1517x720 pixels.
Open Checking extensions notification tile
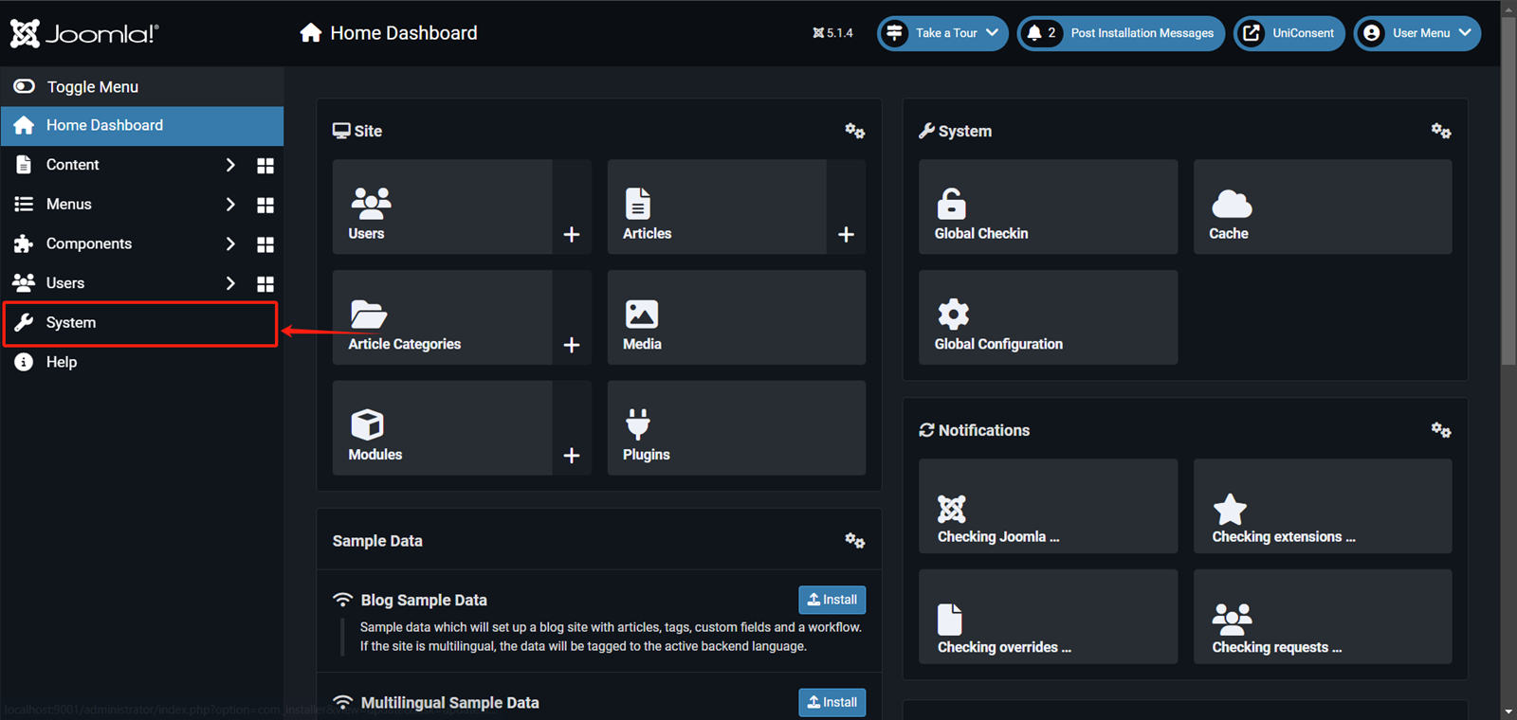(x=1323, y=506)
